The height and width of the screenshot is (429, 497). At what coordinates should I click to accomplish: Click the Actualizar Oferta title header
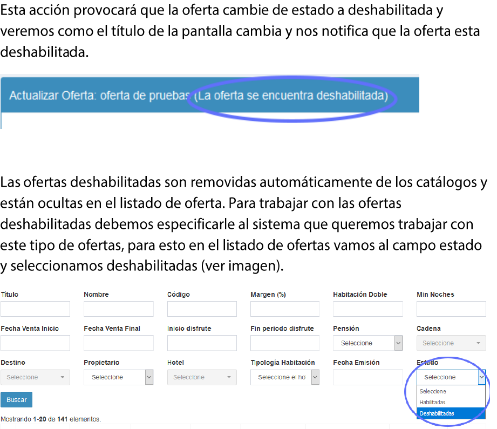[x=210, y=95]
